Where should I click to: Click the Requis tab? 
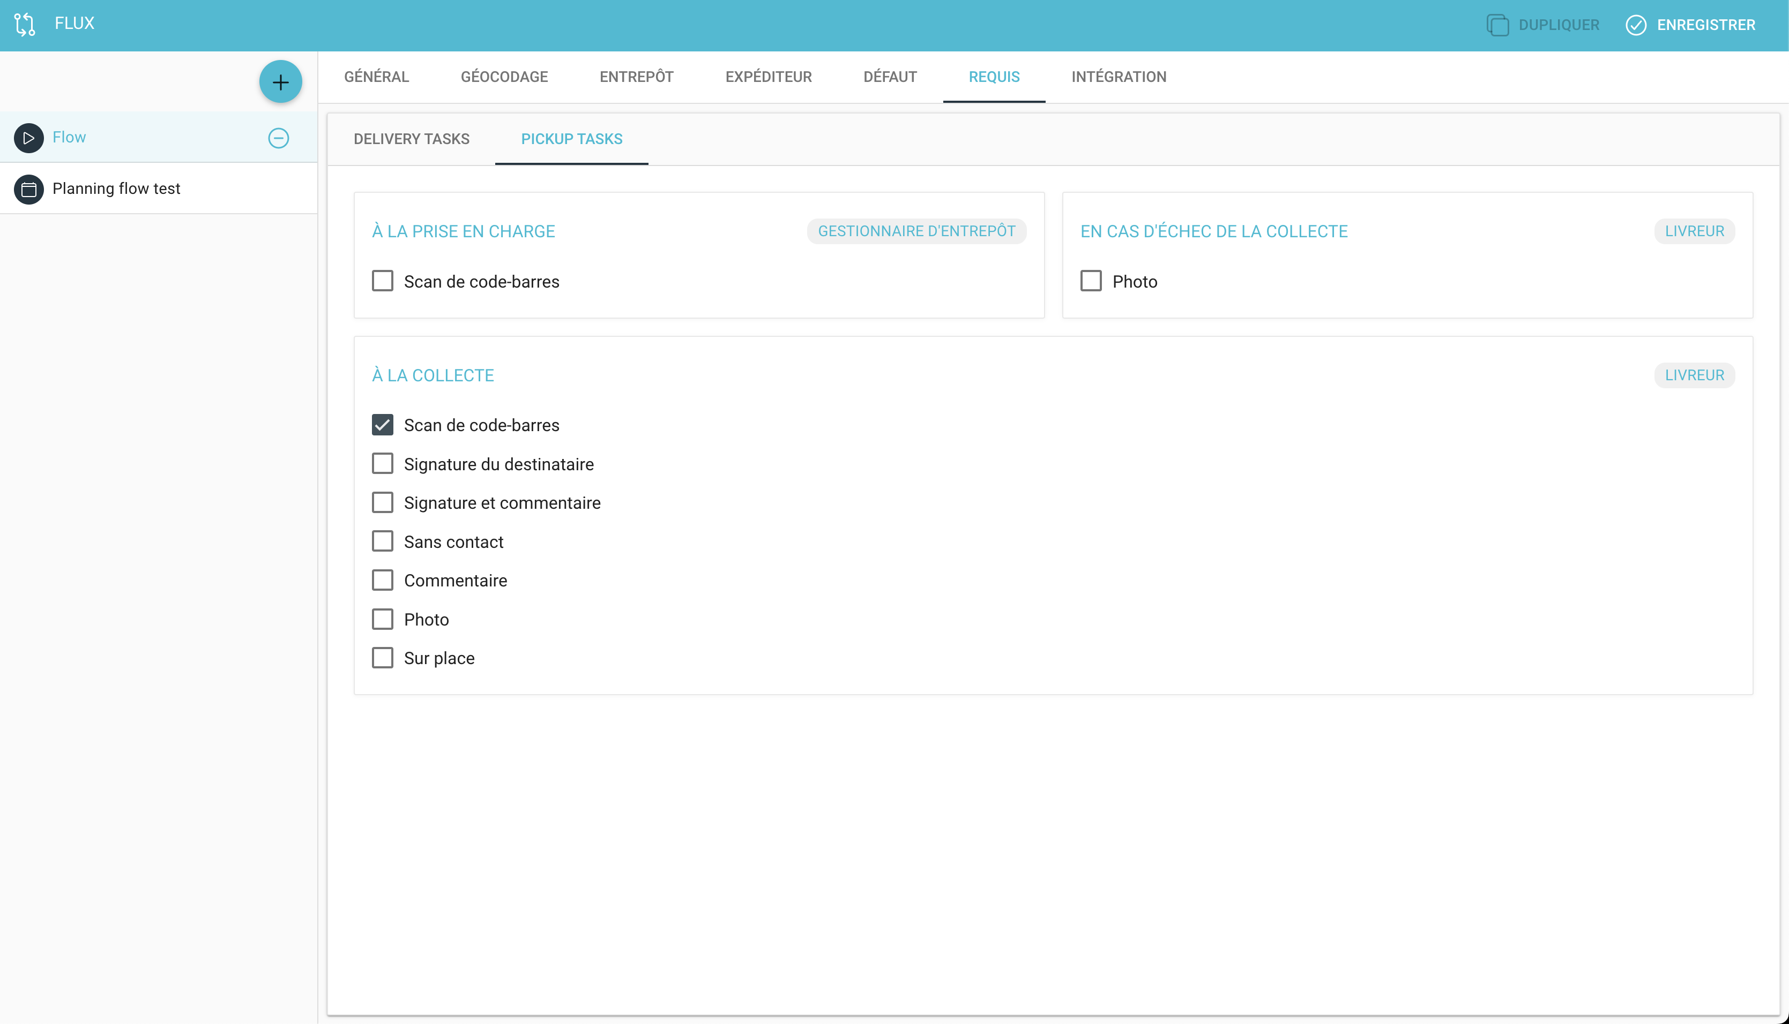994,77
